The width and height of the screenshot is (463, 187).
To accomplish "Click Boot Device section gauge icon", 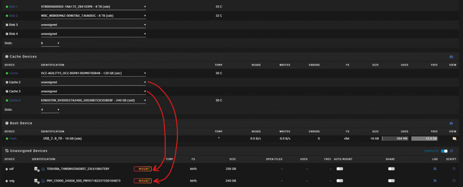I will 451,123.
